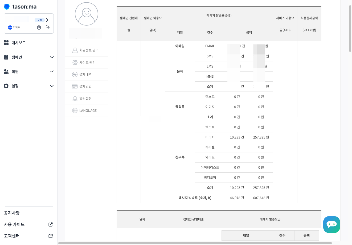
Task: Click the LANGUAGE globe icon
Action: point(75,110)
